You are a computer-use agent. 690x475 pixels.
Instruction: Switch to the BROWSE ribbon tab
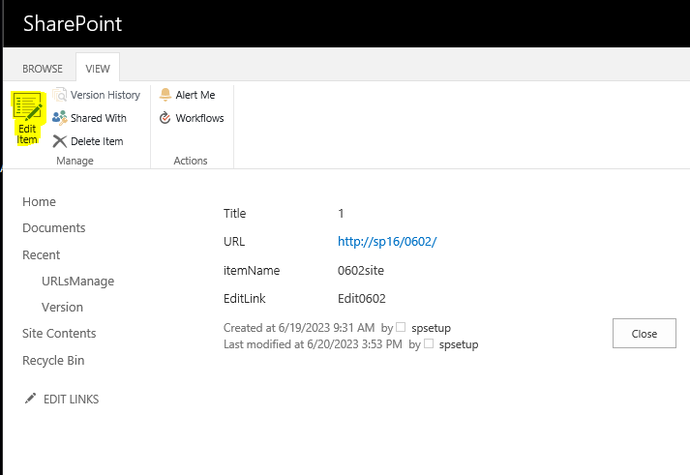tap(43, 69)
